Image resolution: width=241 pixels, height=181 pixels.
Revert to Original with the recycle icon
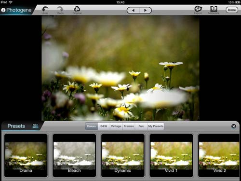[x=77, y=9]
